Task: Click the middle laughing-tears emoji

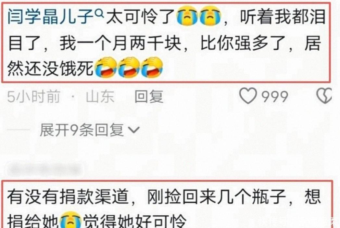Action: pyautogui.click(x=129, y=67)
